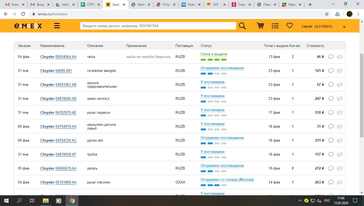Click the search magnifier icon
Image resolution: width=364 pixels, height=206 pixels.
click(242, 26)
